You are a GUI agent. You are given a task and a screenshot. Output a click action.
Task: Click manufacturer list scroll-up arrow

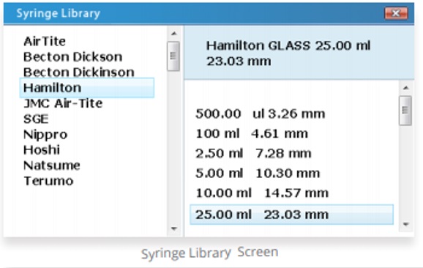[174, 34]
